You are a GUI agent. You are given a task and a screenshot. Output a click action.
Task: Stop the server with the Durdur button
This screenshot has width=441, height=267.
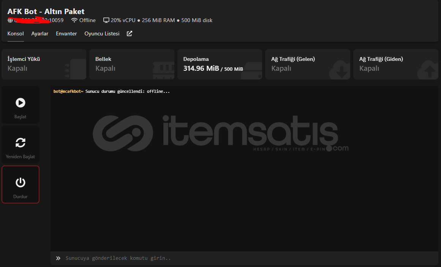pyautogui.click(x=21, y=184)
